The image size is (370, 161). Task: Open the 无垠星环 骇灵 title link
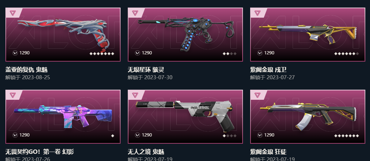point(146,70)
